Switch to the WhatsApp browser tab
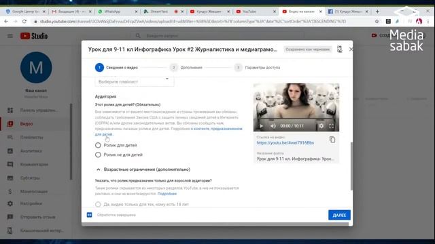 point(117,12)
